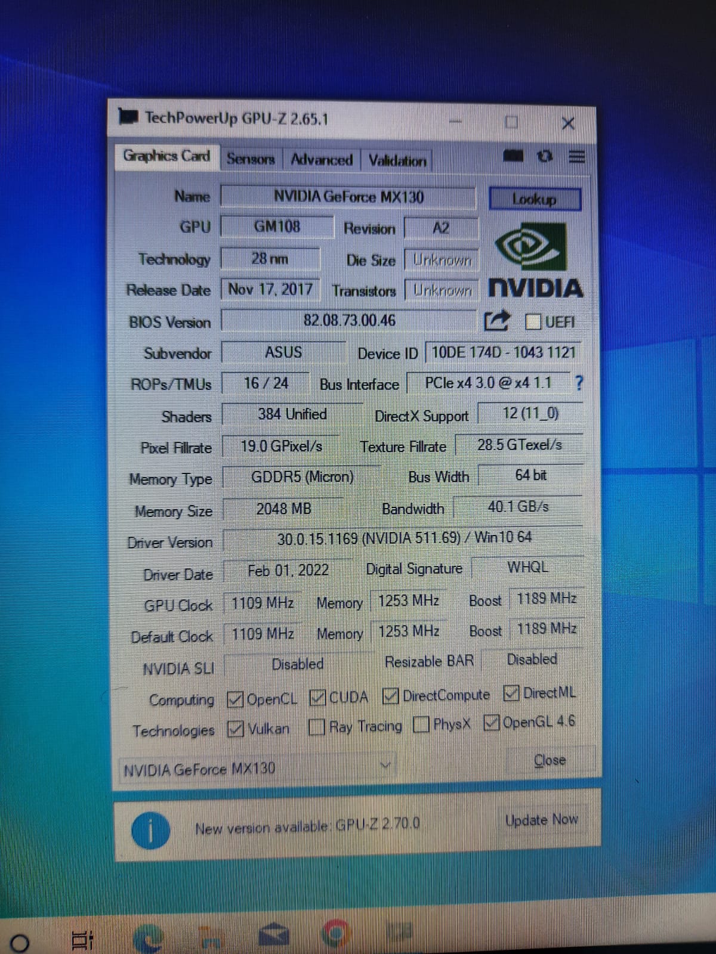Click the refresh icon in GPU-Z
This screenshot has height=954, width=716.
(544, 156)
